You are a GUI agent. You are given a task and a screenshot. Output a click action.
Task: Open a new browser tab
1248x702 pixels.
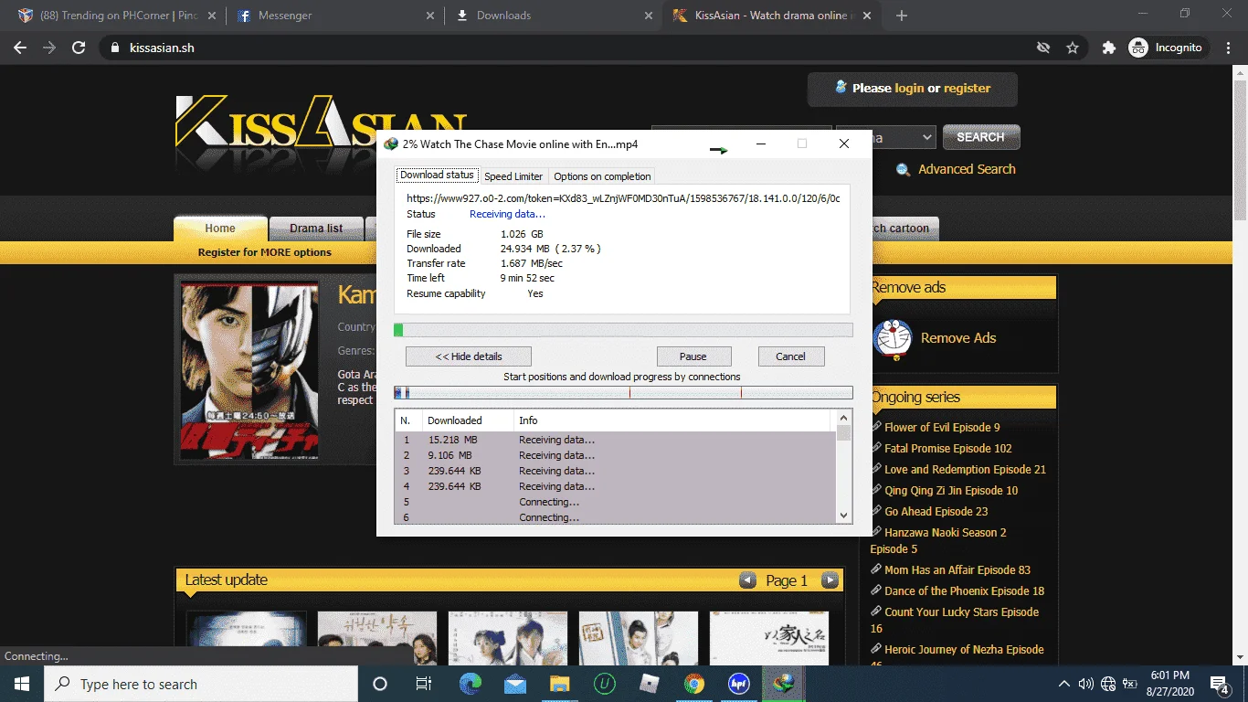[x=902, y=16]
